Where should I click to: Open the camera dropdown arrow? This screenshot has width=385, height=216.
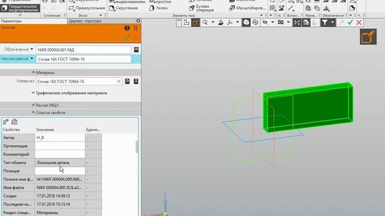pos(288,23)
